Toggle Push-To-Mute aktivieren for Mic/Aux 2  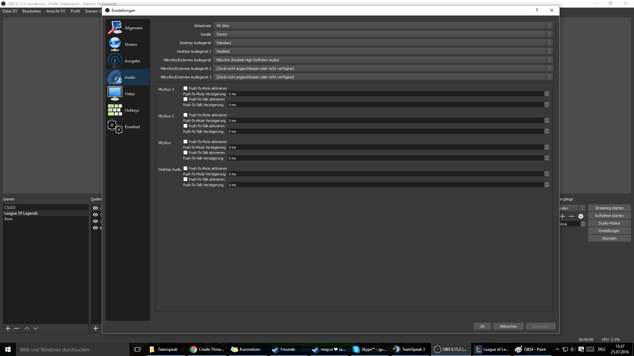coord(186,115)
